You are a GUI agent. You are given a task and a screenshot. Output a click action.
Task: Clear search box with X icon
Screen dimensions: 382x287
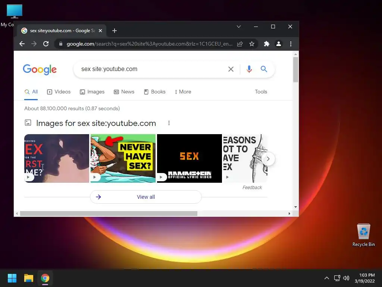[231, 69]
